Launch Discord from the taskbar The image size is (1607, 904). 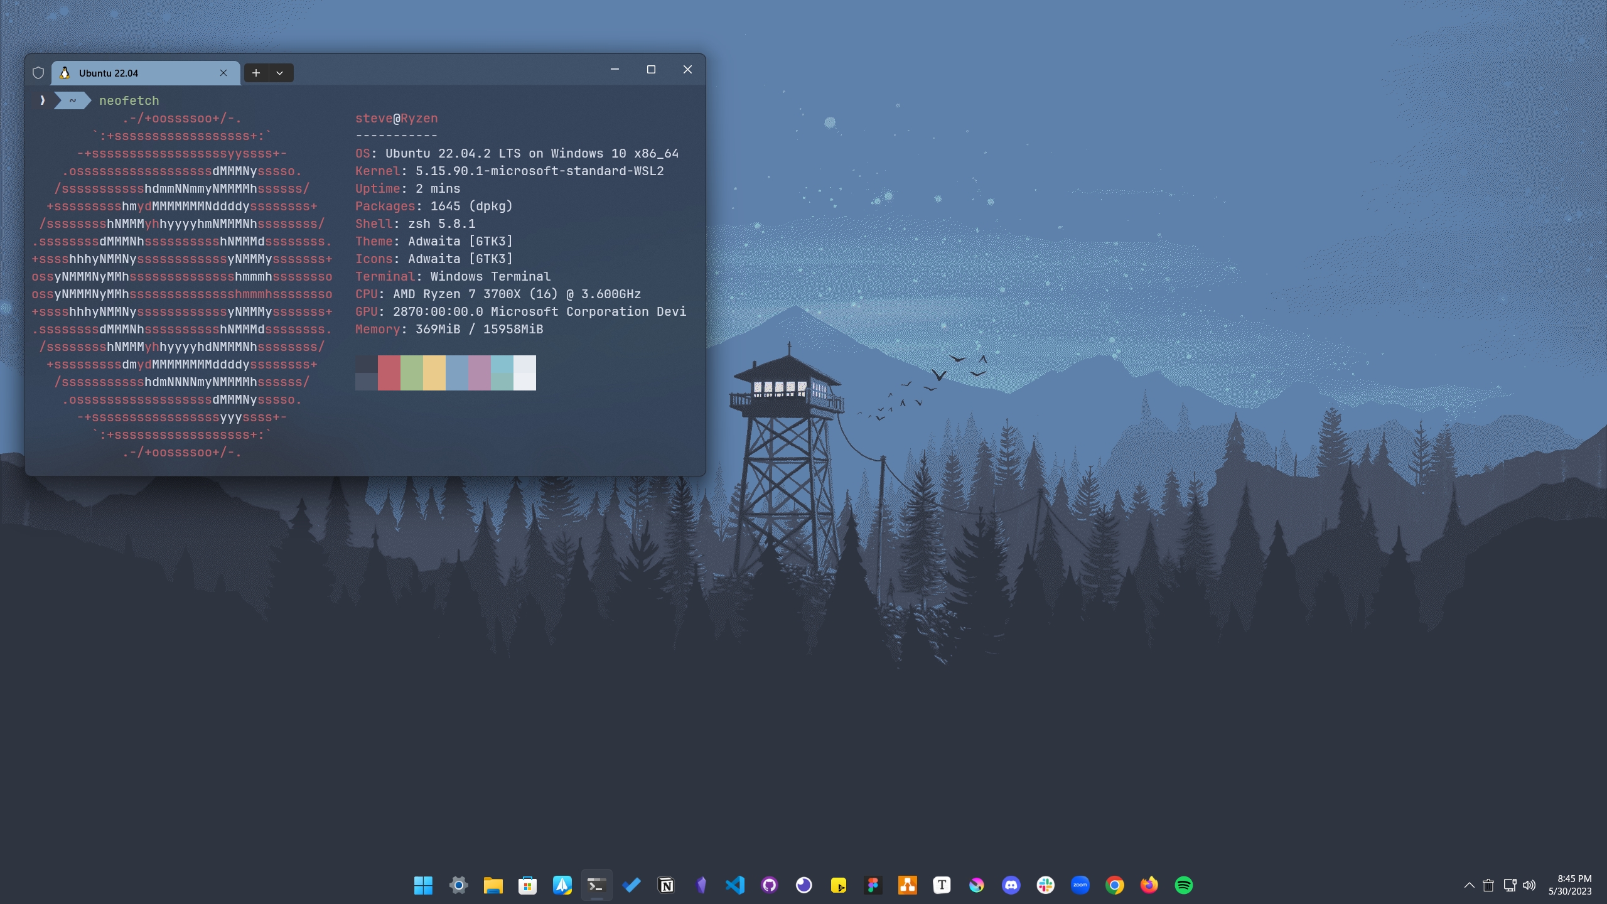coord(1011,885)
